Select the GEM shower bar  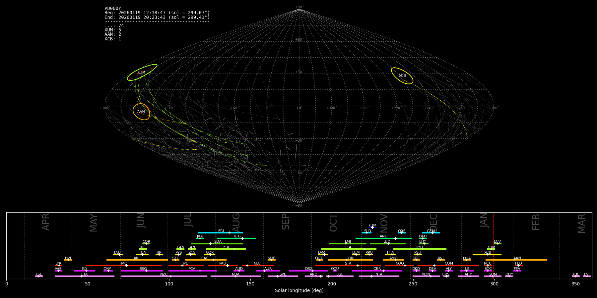(x=431, y=233)
